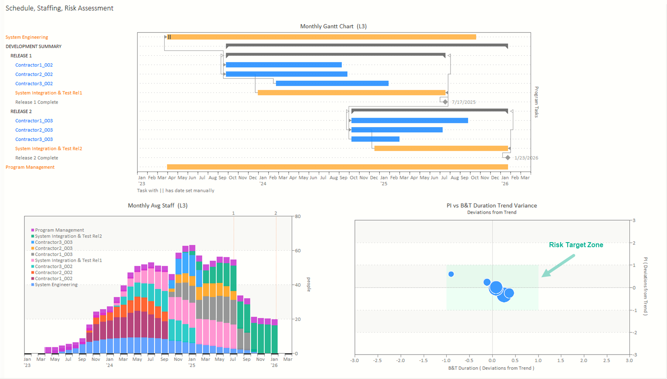Open the Contractor3_003 task link
The width and height of the screenshot is (667, 379).
click(x=34, y=139)
